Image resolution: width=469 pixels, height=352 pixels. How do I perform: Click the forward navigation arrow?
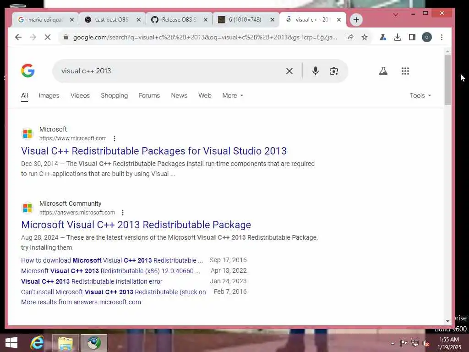coord(33,37)
